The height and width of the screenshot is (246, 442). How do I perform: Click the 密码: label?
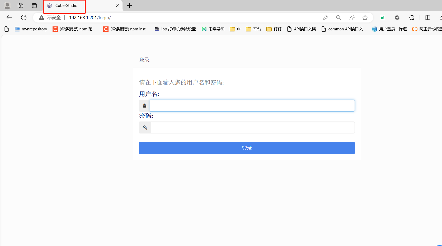click(x=146, y=116)
